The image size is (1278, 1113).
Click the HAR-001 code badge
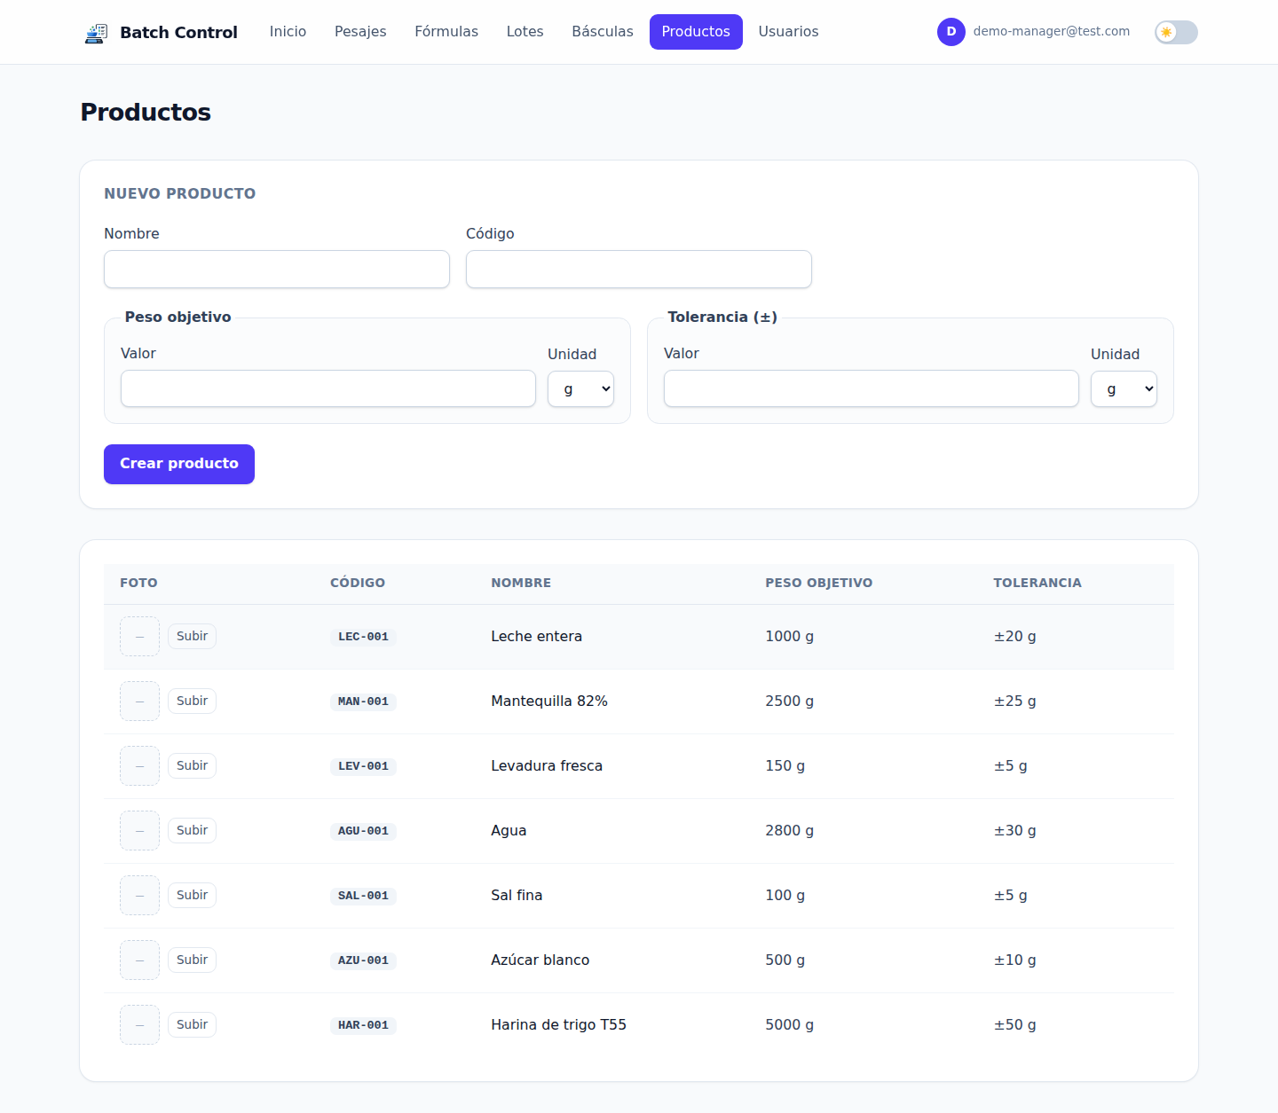tap(363, 1025)
